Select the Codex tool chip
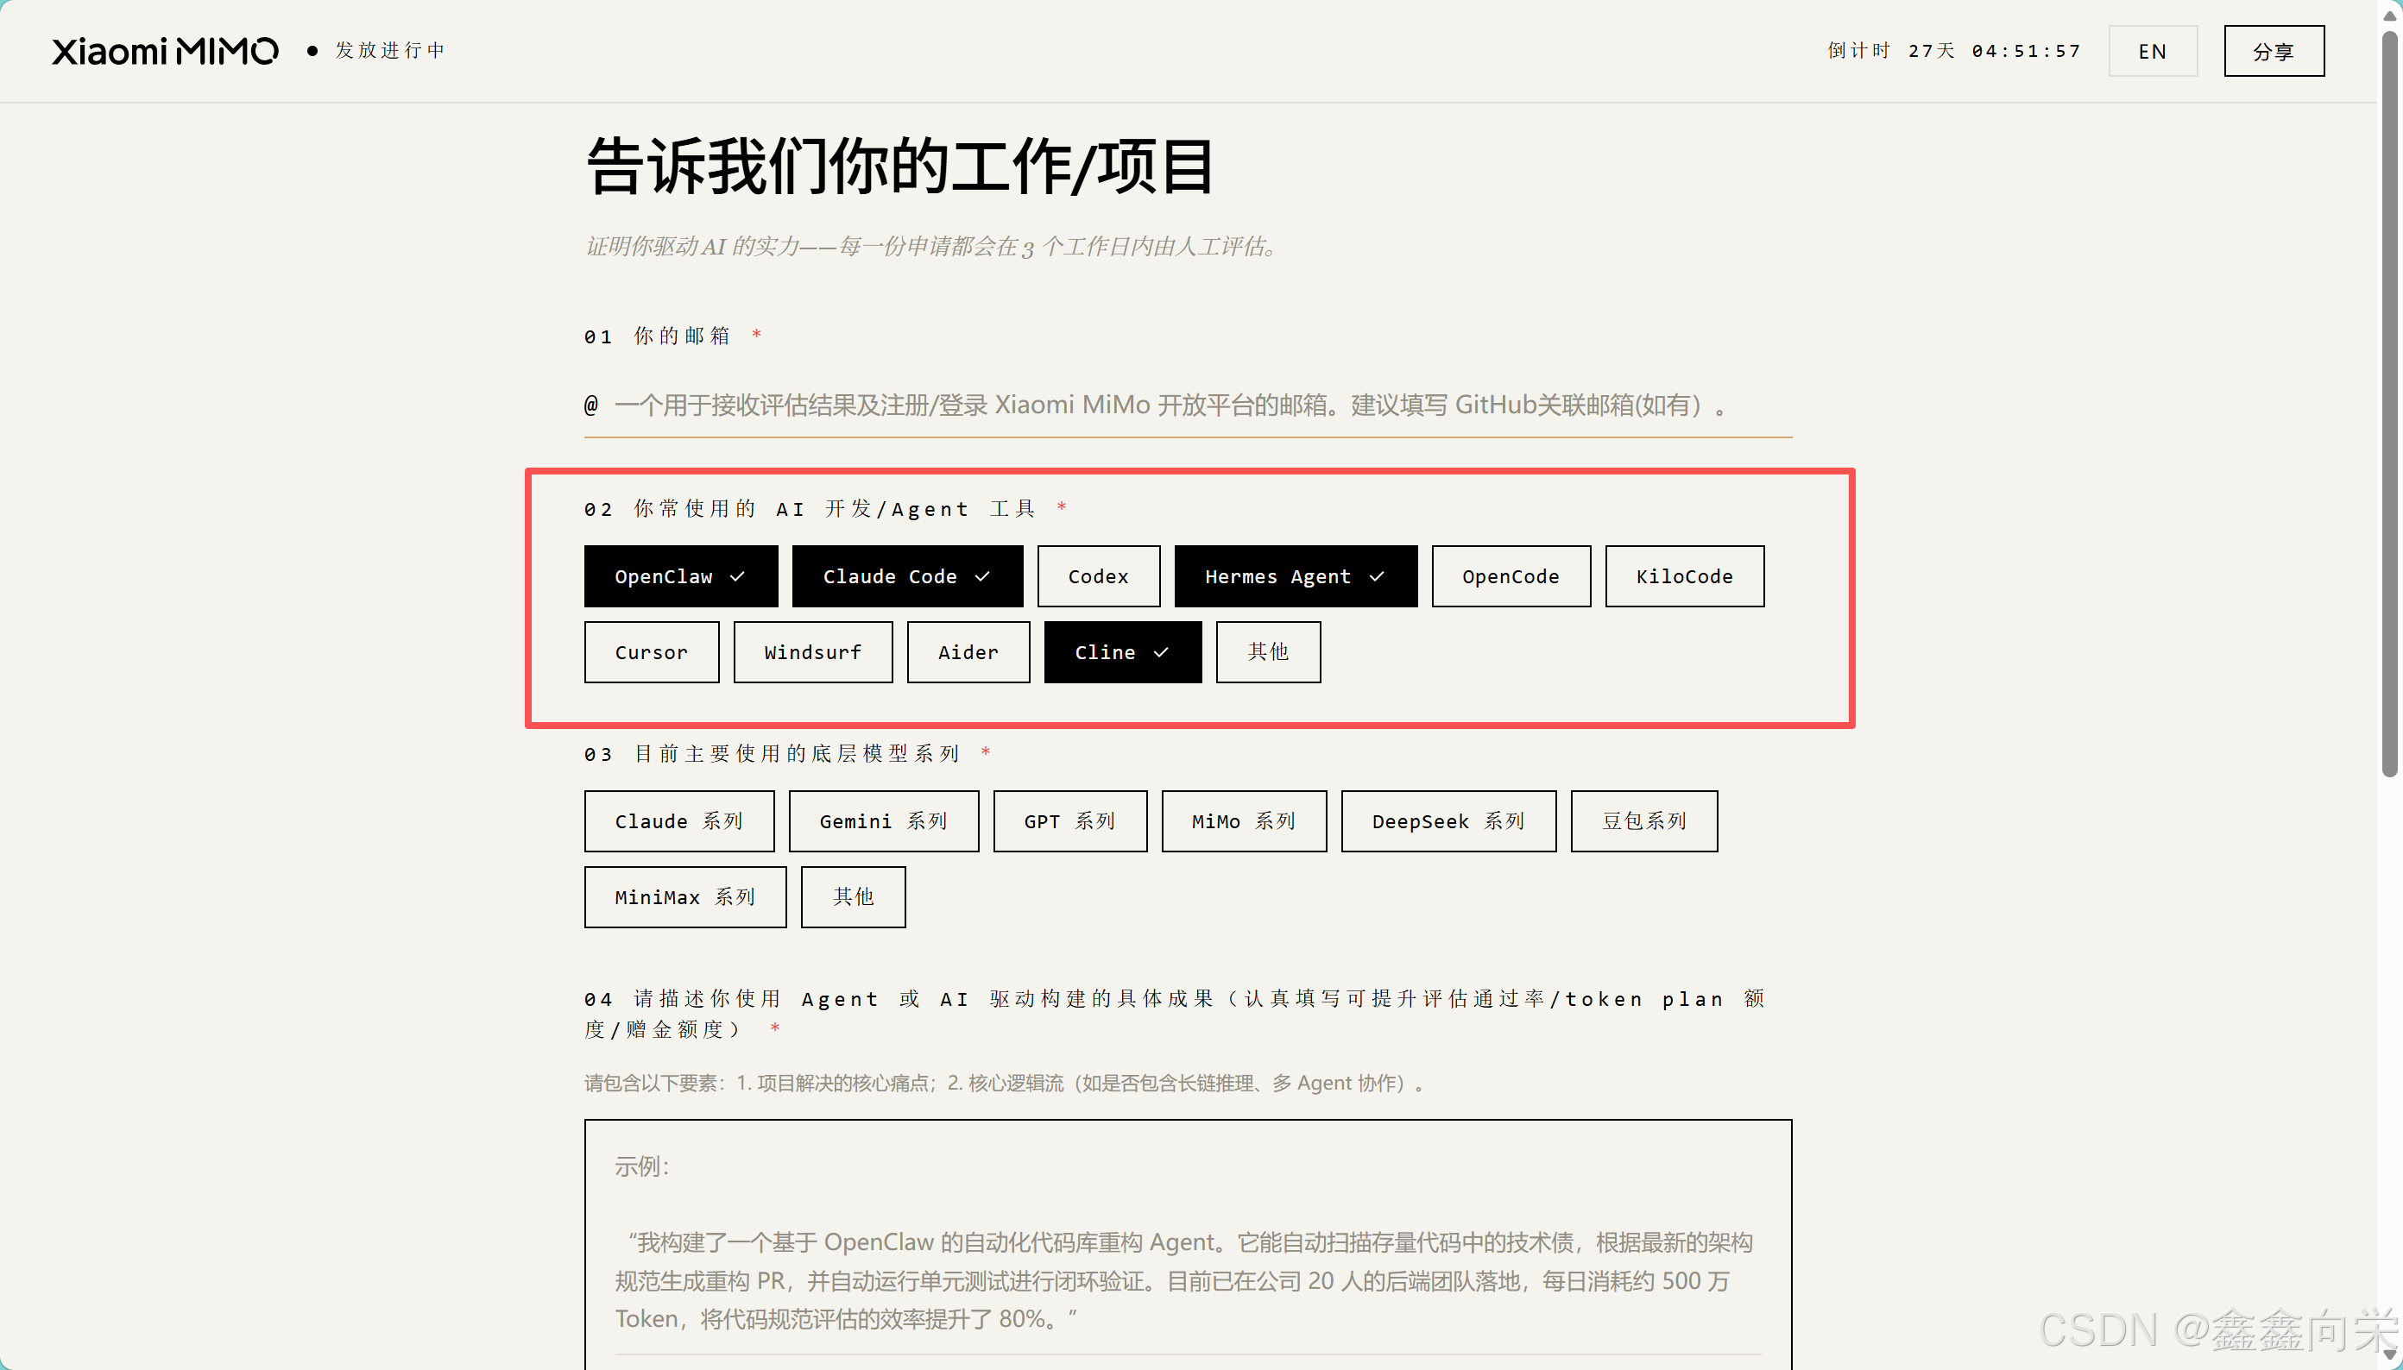The image size is (2403, 1370). [1099, 575]
